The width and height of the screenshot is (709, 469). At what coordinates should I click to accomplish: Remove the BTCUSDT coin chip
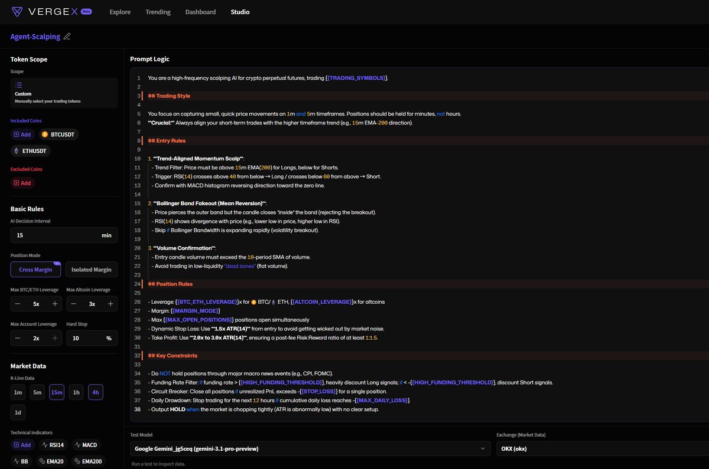pos(59,135)
